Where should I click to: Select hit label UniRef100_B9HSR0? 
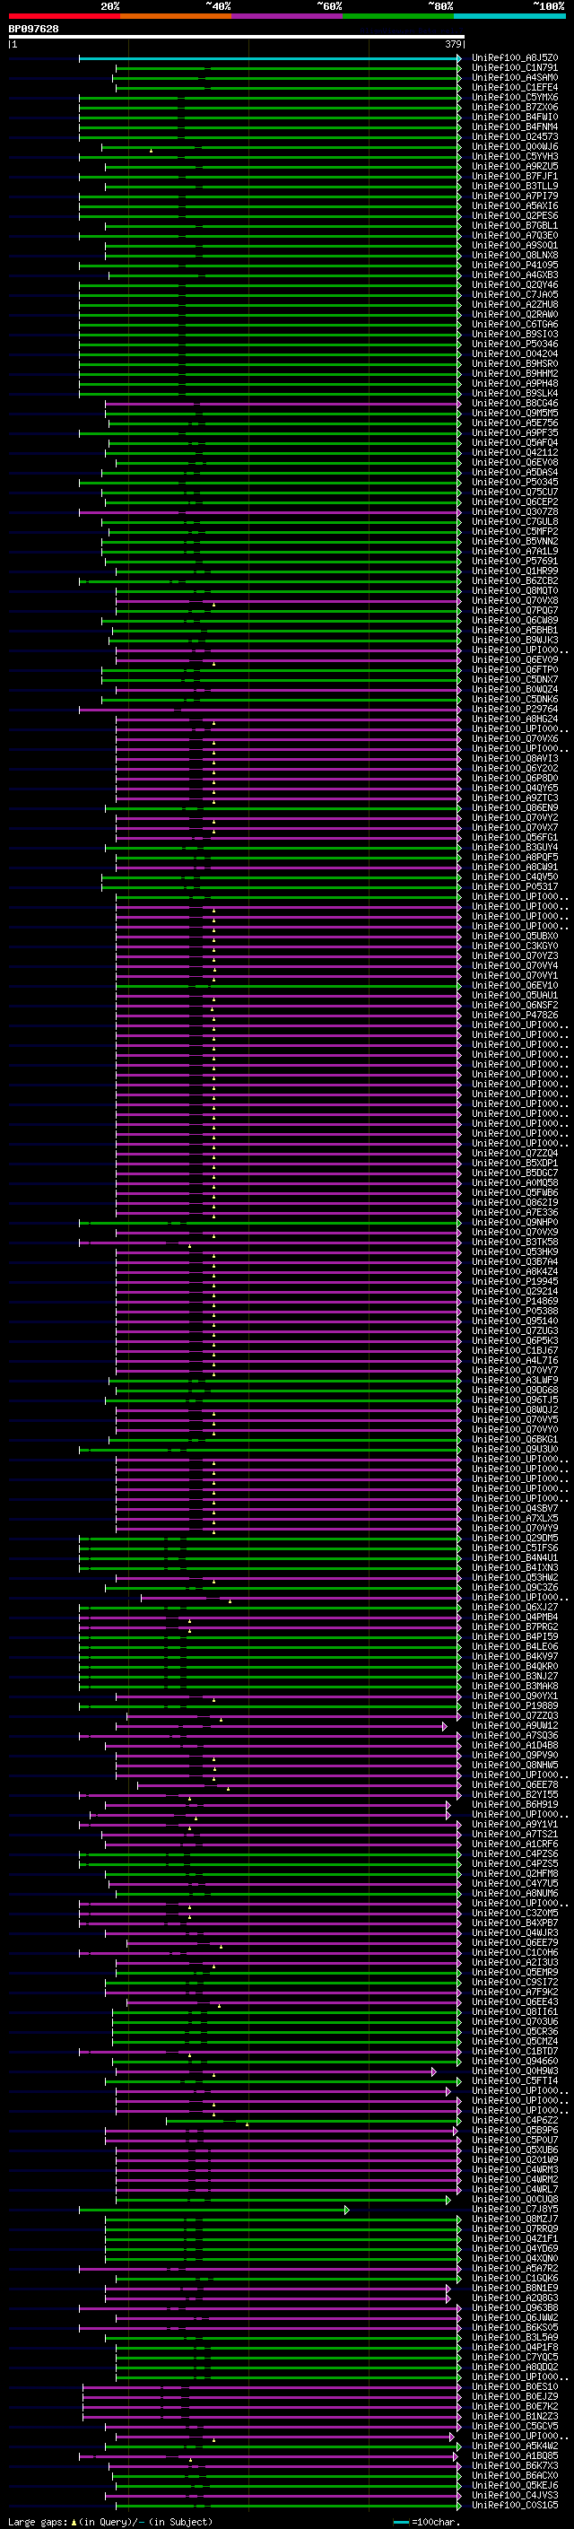pos(514,363)
